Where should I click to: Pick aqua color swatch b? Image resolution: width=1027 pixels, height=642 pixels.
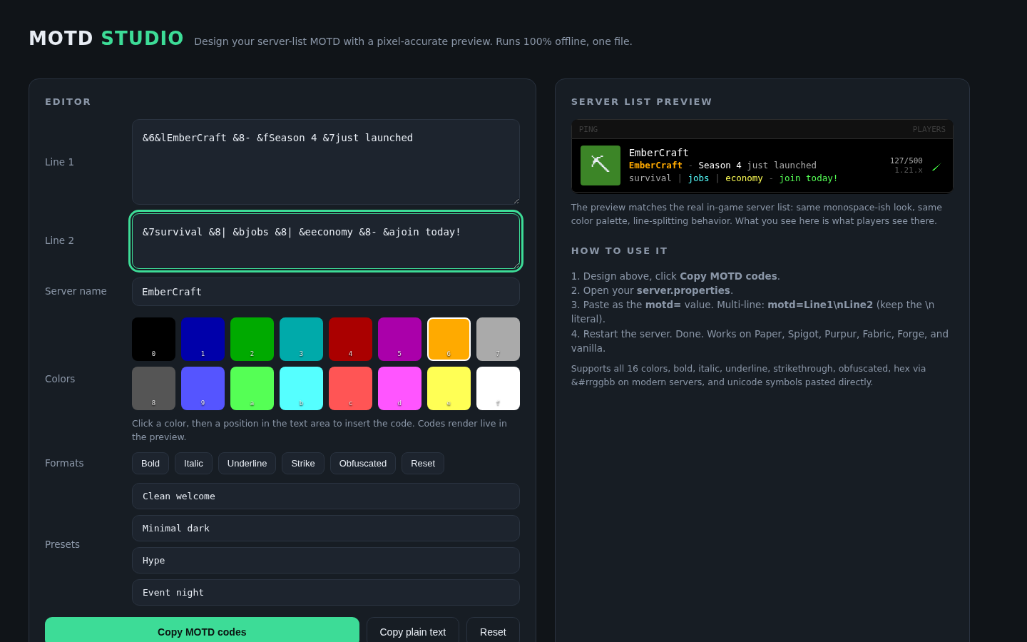(301, 388)
